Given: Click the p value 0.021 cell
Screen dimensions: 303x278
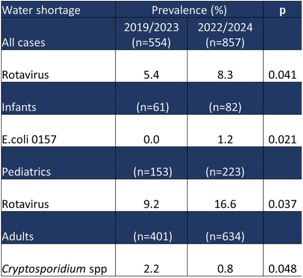Looking at the screenshot, I should (282, 131).
